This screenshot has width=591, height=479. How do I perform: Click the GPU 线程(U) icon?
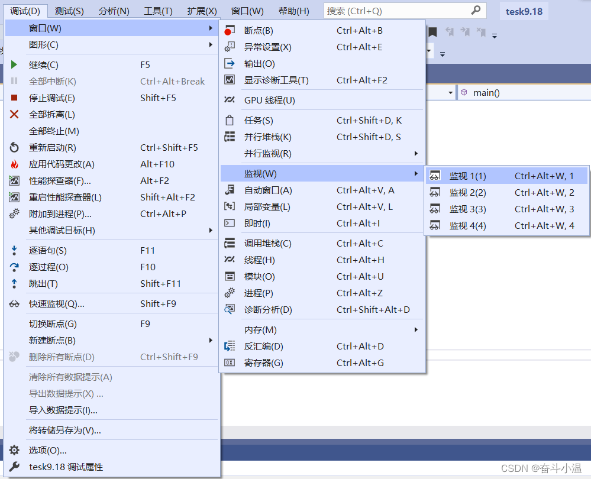point(230,100)
